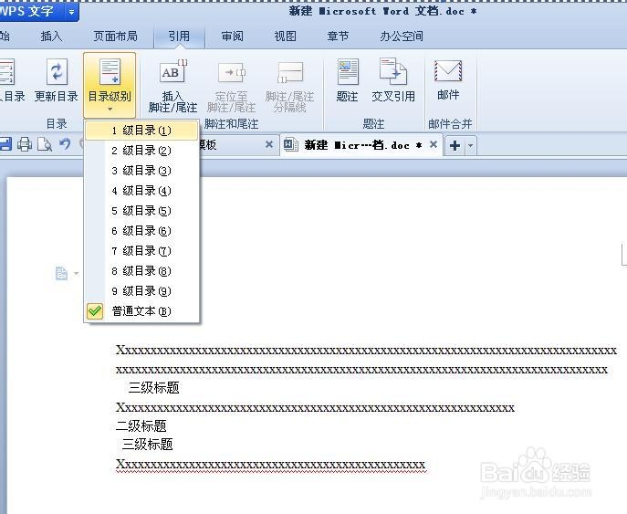Switch to the 视图 ribbon tab
This screenshot has width=627, height=514.
pyautogui.click(x=285, y=37)
